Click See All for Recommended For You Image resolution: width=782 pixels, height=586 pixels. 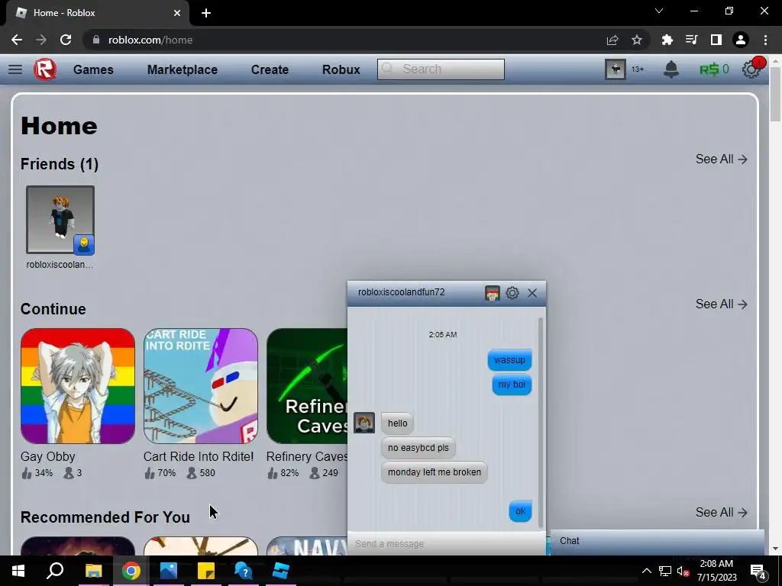pyautogui.click(x=721, y=512)
